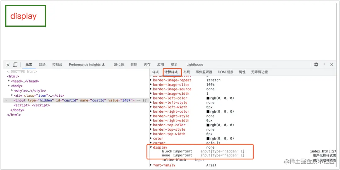Screen dimensions: 340x170
Task: Expand border-top-width property
Action: [151, 134]
